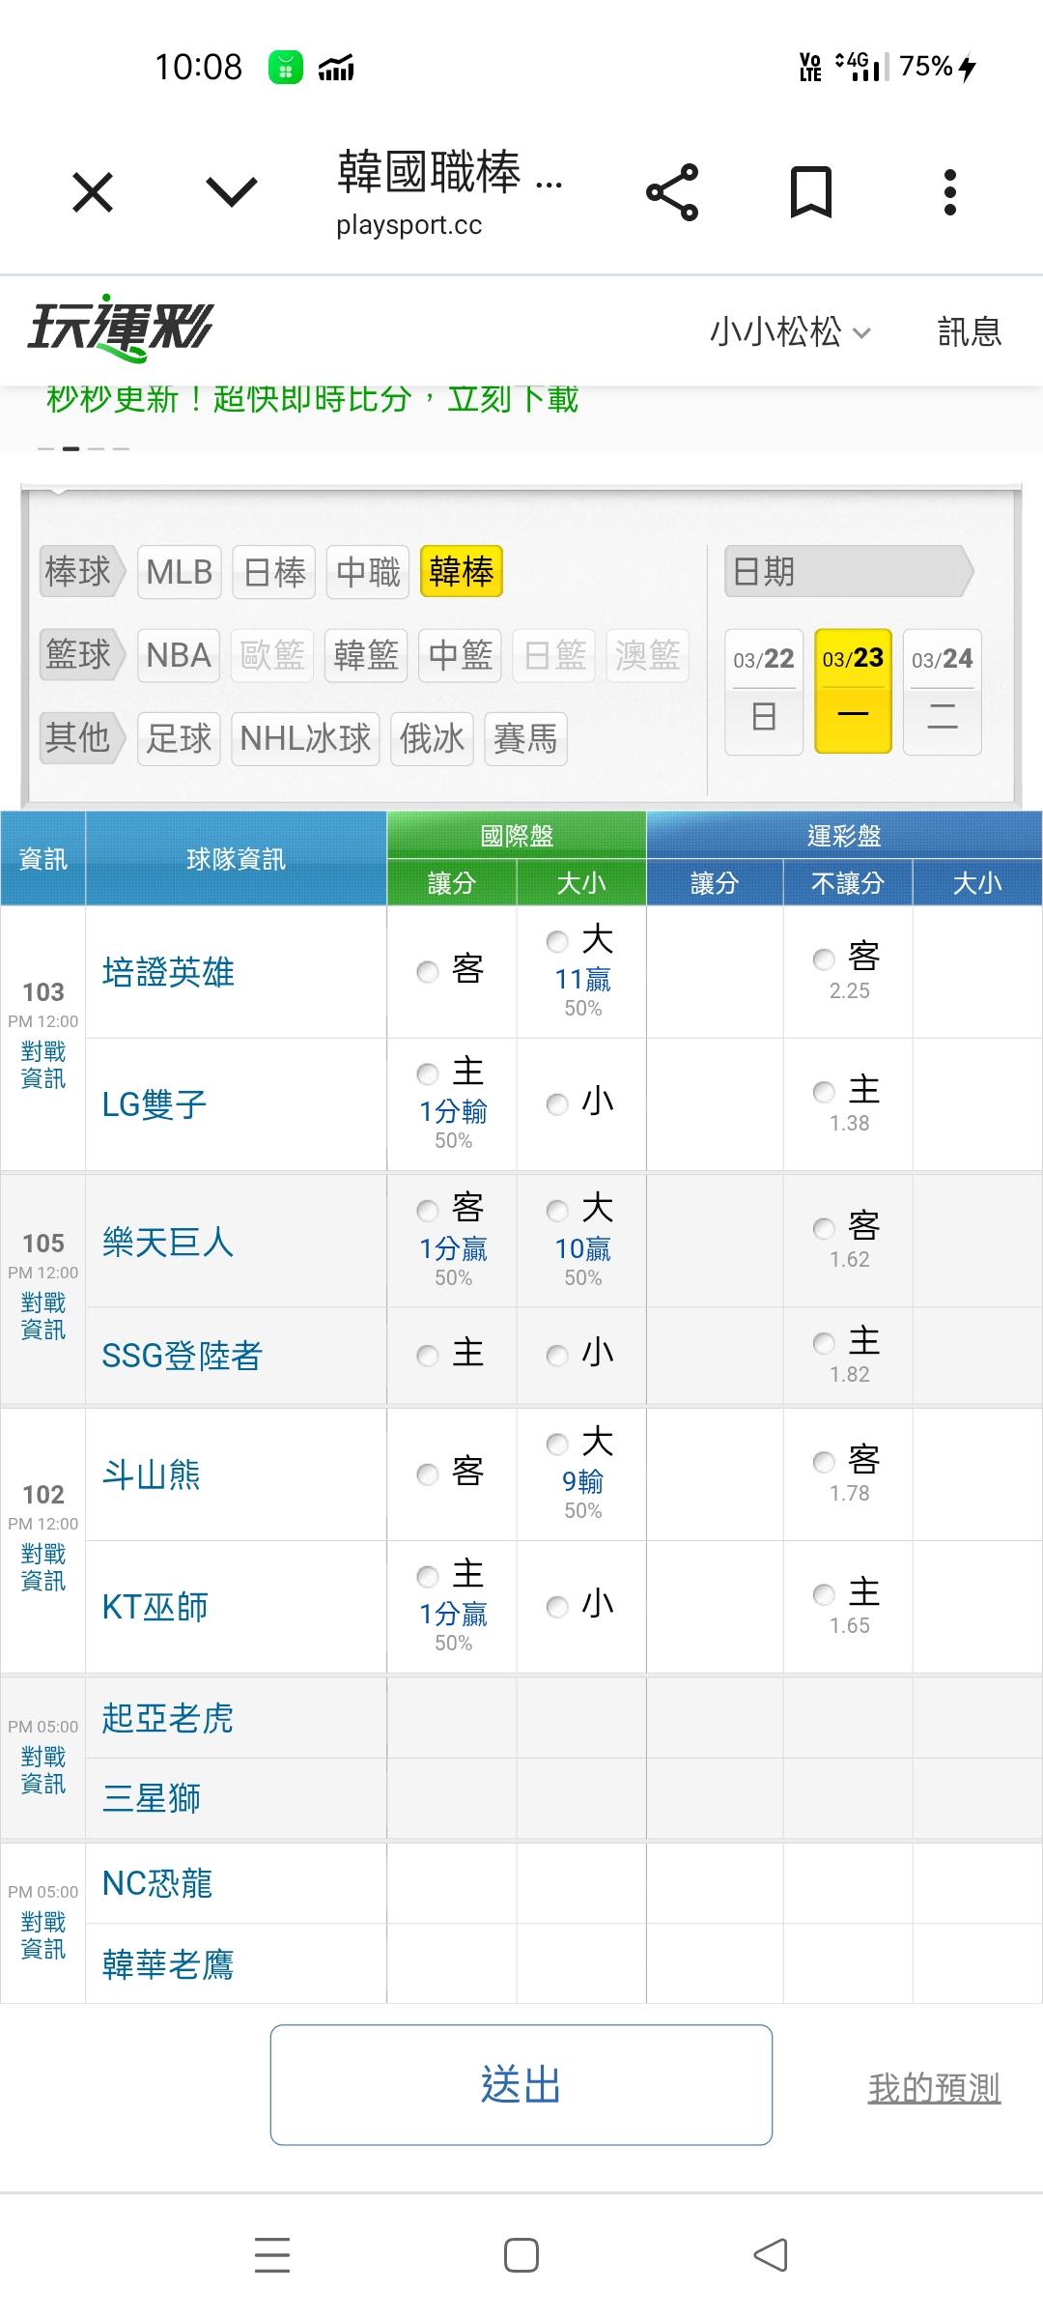Bookmark this page with bookmark icon

coord(811,192)
